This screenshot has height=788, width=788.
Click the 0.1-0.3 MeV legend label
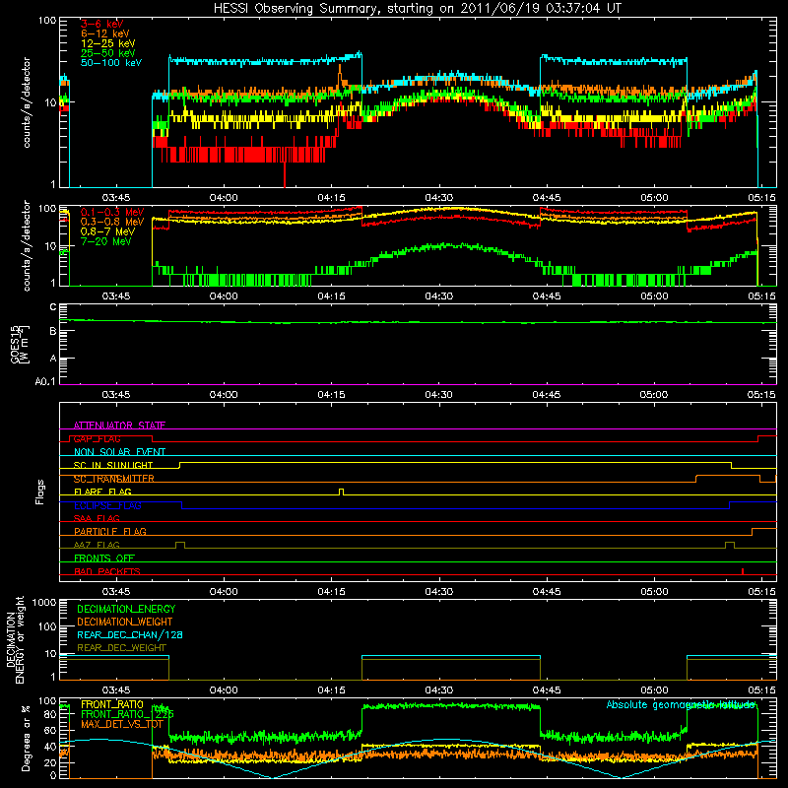112,212
